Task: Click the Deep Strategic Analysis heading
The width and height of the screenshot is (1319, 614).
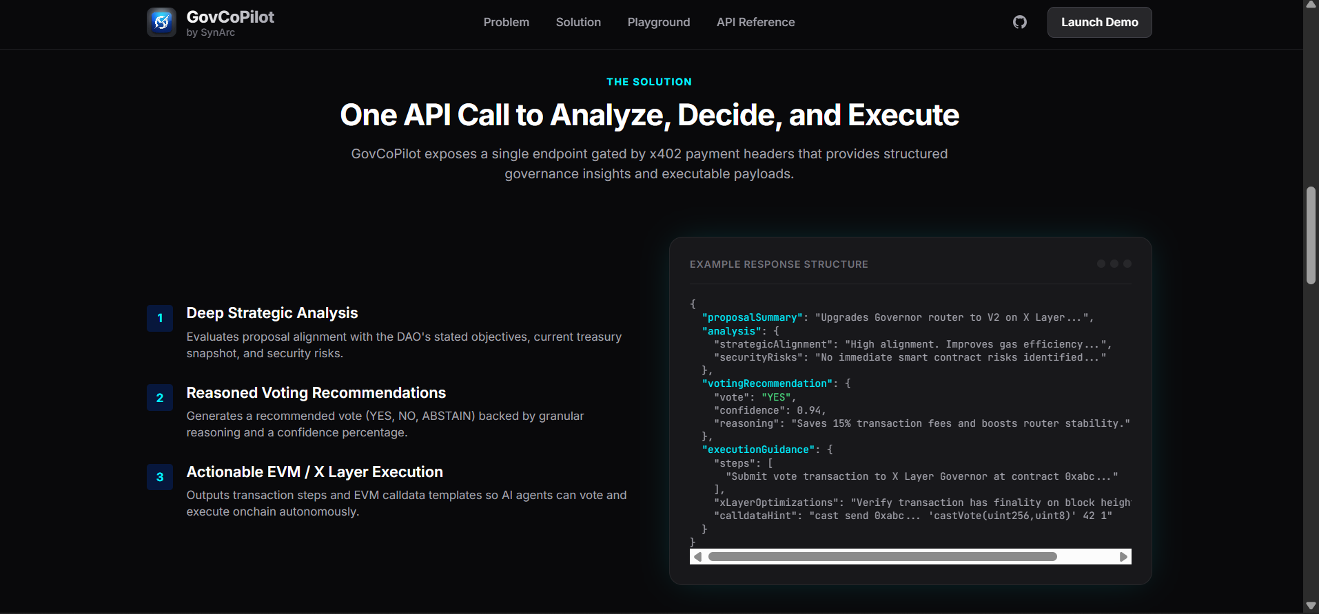Action: pos(272,313)
